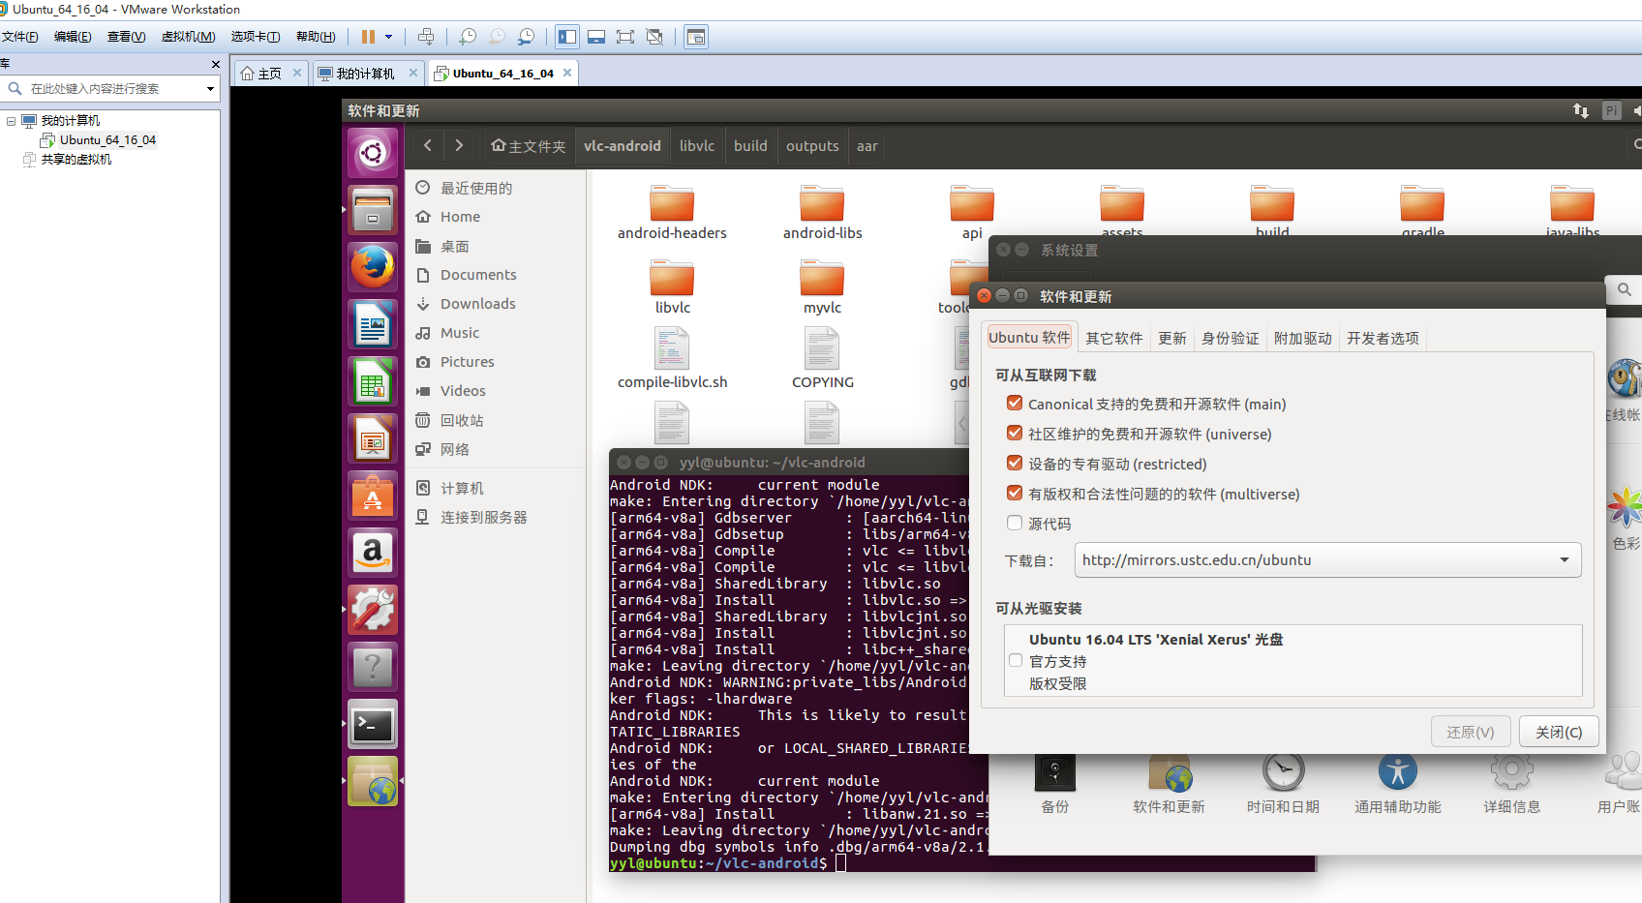Open LibreOffice Impress from launcher
Image resolution: width=1642 pixels, height=903 pixels.
373,438
